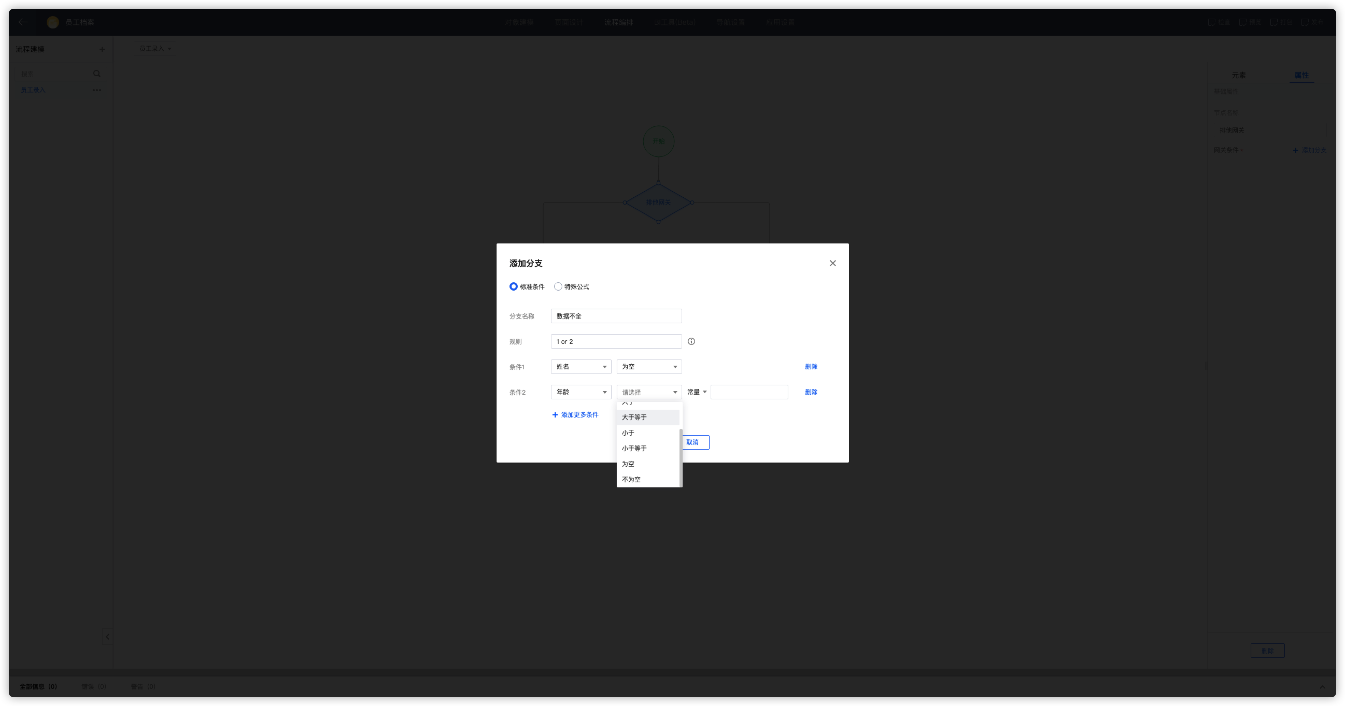Choose 不为空 from the operator list
1345x706 pixels.
[647, 479]
